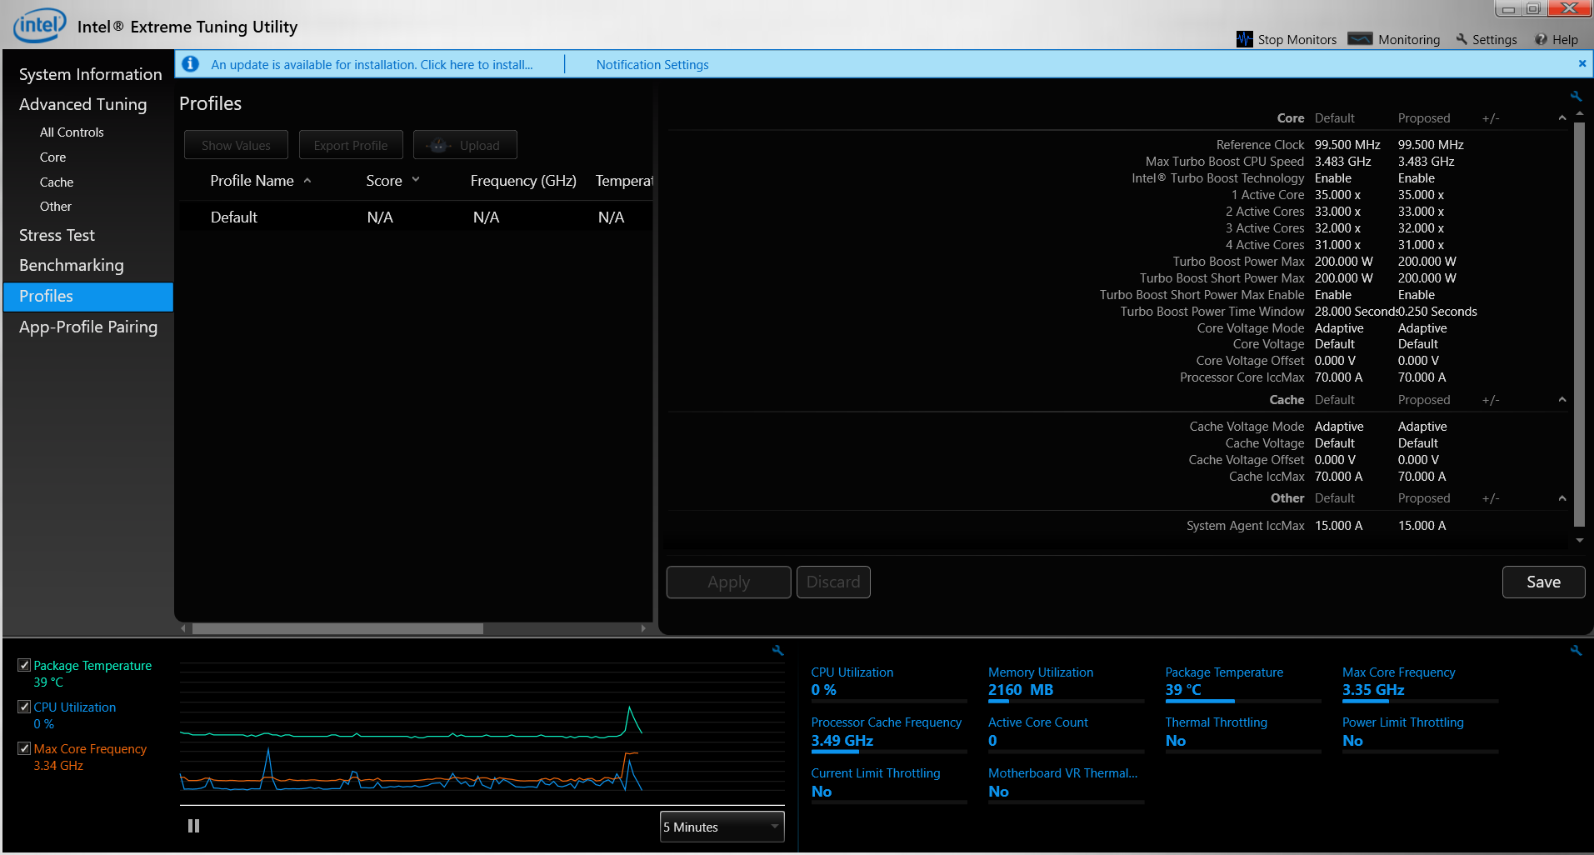Collapse the Cache settings section
The height and width of the screenshot is (855, 1594).
click(x=1562, y=400)
